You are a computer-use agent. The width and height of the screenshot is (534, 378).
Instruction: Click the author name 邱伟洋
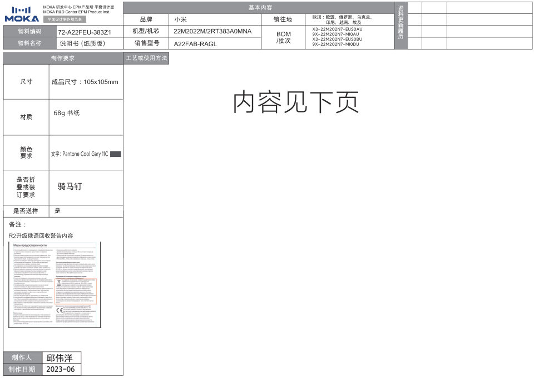point(60,357)
